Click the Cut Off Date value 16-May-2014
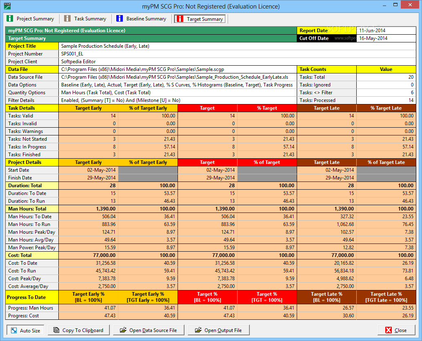 pyautogui.click(x=386, y=38)
